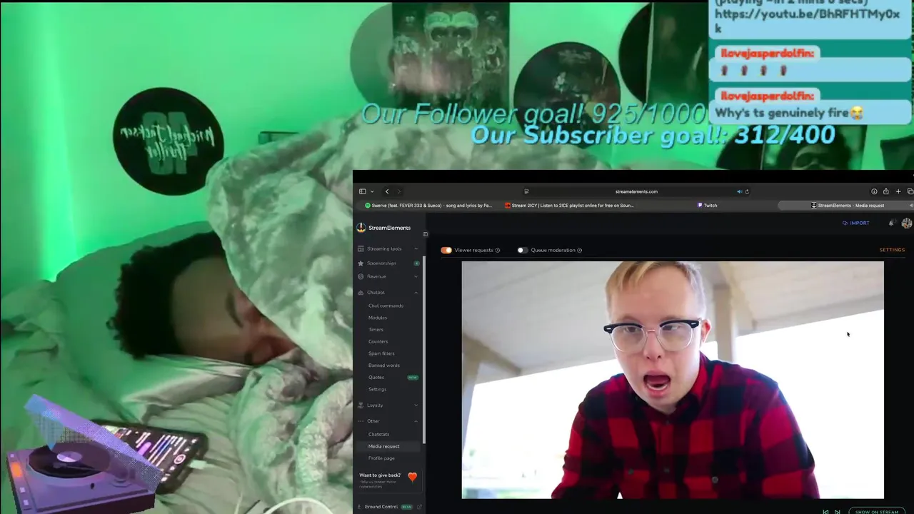This screenshot has height=514, width=914.
Task: Expand the Sponsorships section
Action: tap(388, 263)
